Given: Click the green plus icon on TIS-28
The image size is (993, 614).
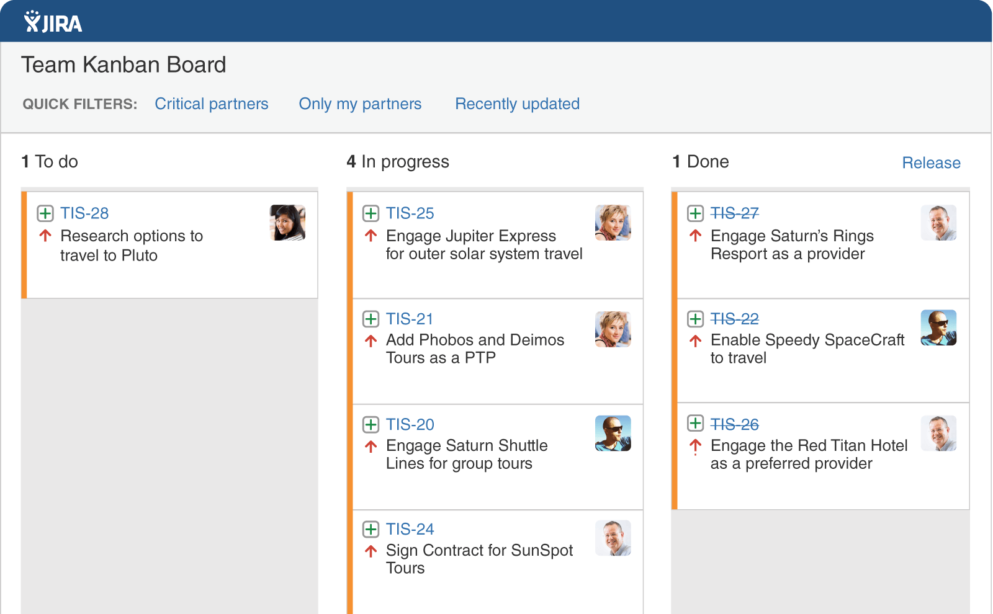Looking at the screenshot, I should [x=45, y=213].
